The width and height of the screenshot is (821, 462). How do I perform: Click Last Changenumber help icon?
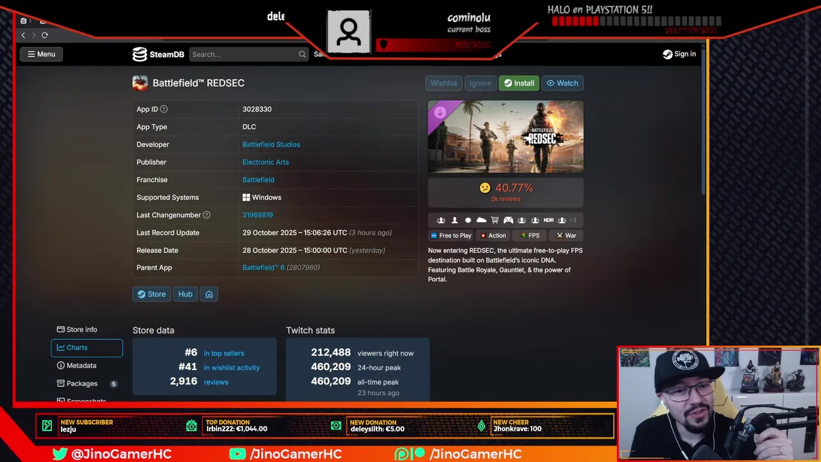click(207, 215)
